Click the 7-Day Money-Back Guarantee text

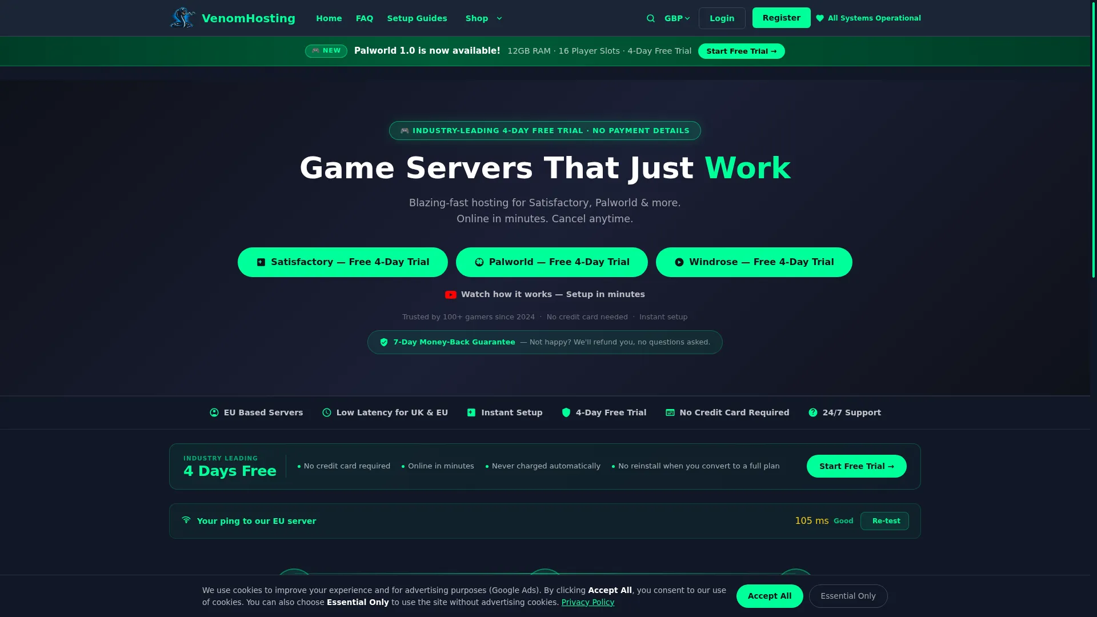pyautogui.click(x=454, y=342)
